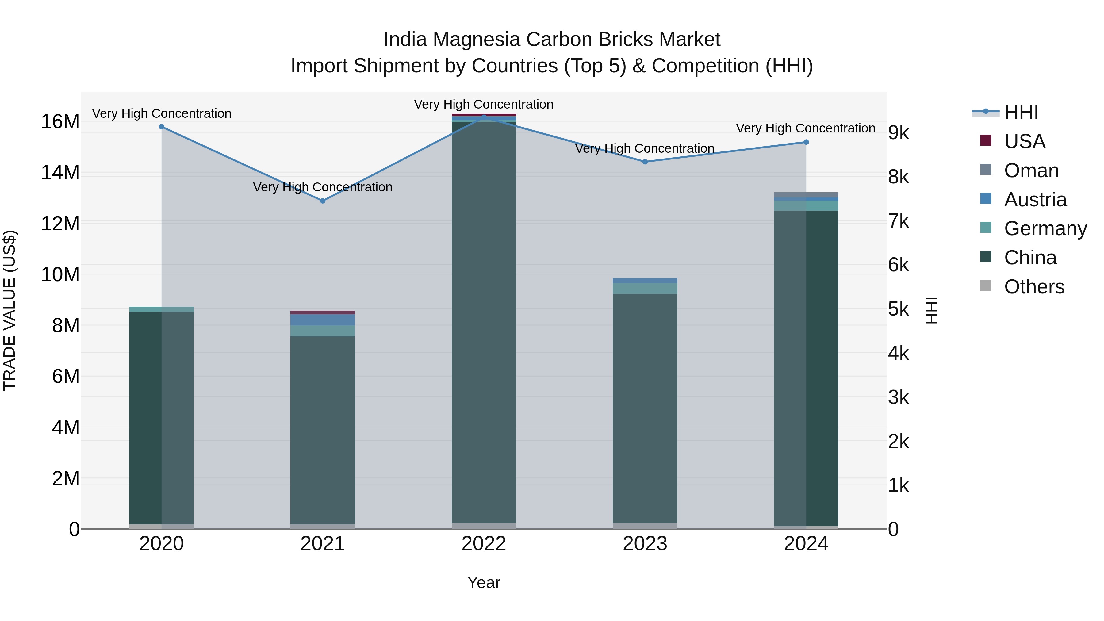Select the 2023 China bar segment

click(645, 408)
